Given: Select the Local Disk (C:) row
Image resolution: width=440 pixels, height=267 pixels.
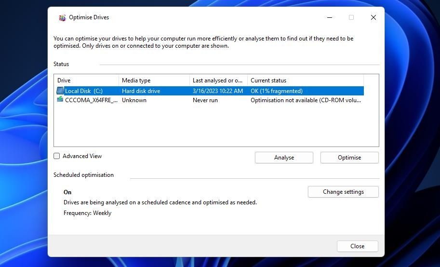Looking at the screenshot, I should (x=210, y=91).
